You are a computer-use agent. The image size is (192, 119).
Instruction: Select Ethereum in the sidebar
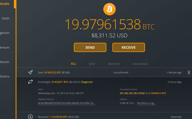pos(5,47)
